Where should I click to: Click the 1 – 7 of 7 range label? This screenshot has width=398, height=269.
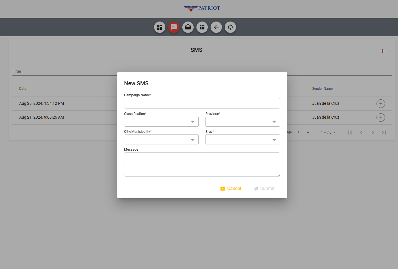click(328, 133)
